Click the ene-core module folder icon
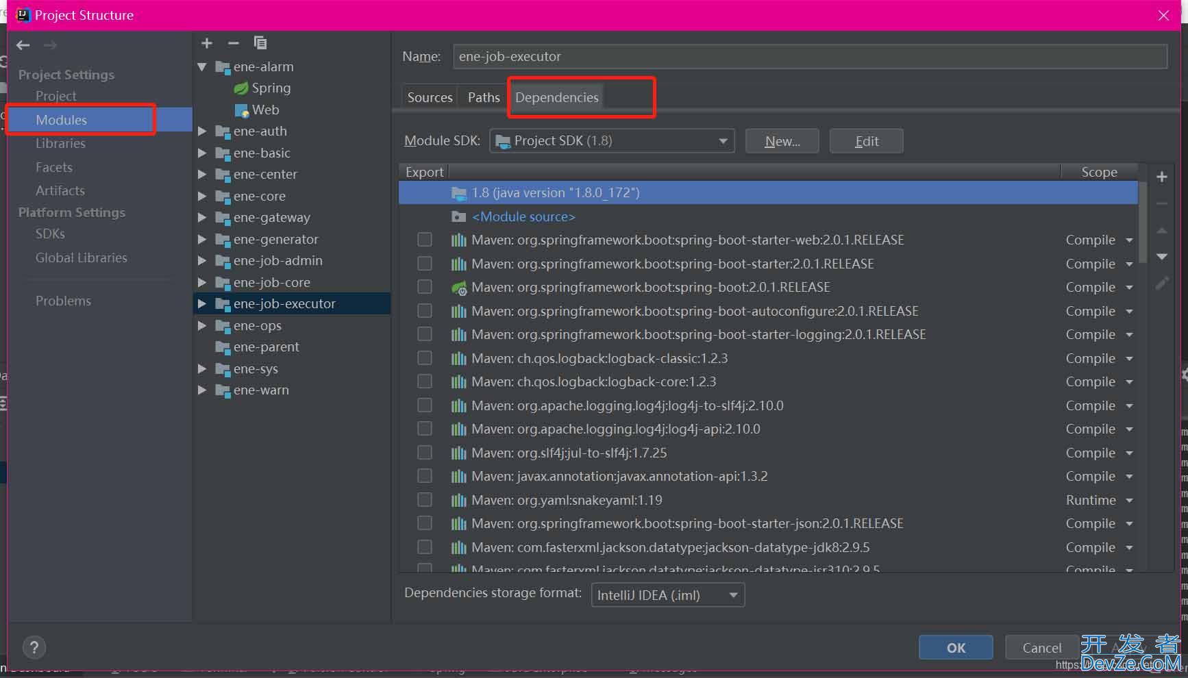 point(223,197)
